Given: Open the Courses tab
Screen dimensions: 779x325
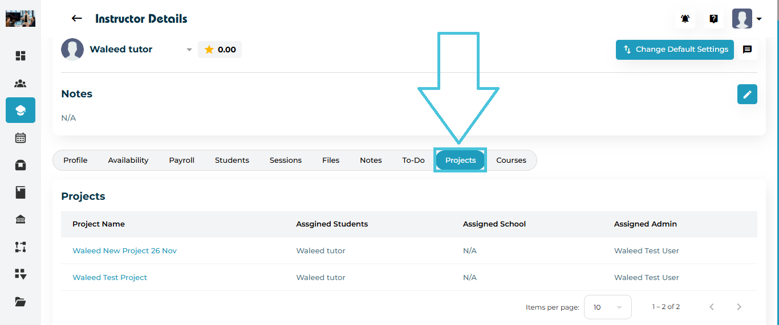Looking at the screenshot, I should [x=511, y=161].
